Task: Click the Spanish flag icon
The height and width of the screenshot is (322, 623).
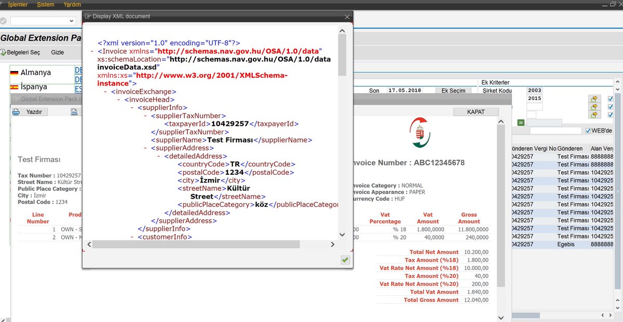Action: 14,87
